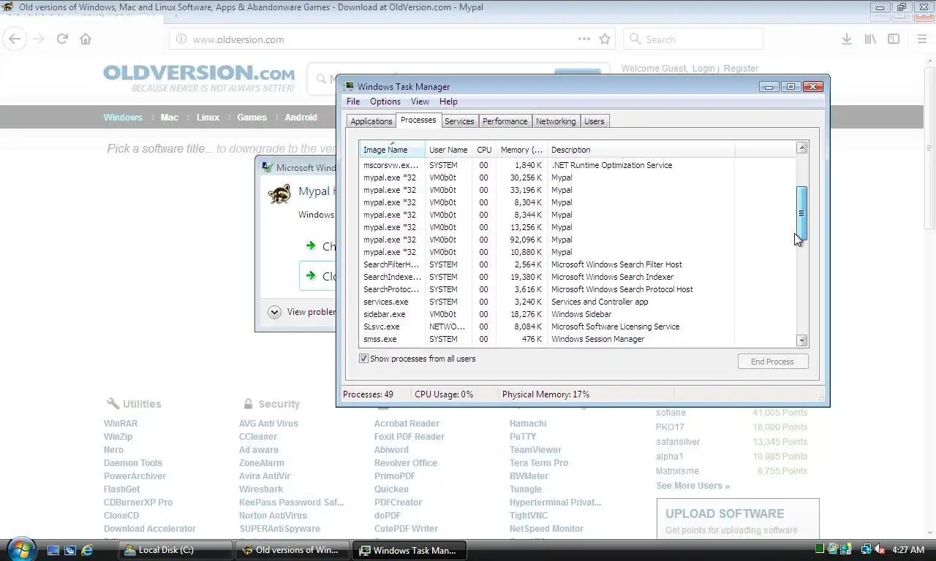Click the WinRAR link under Utilities
This screenshot has height=561, width=936.
click(x=121, y=424)
